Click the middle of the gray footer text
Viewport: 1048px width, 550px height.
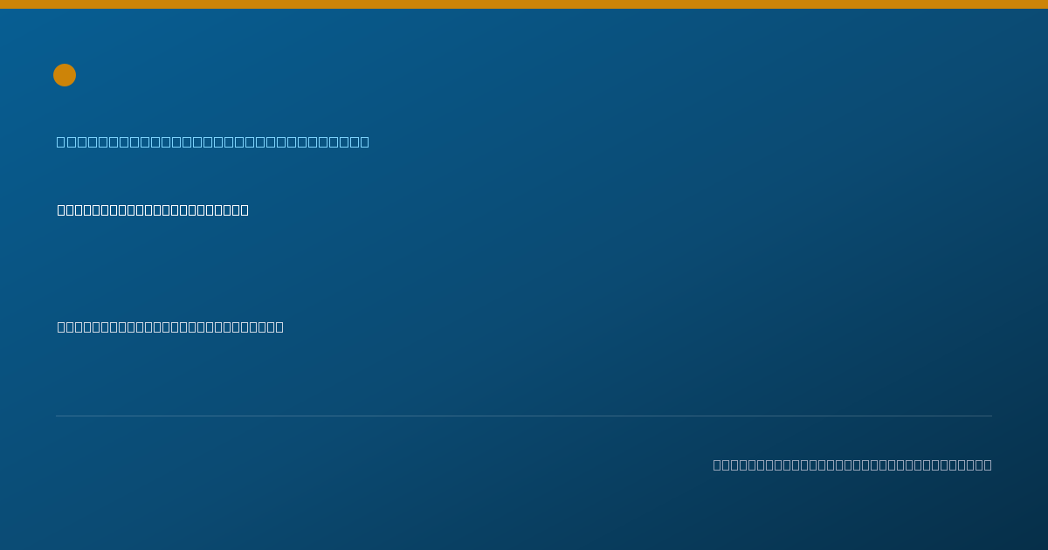852,464
